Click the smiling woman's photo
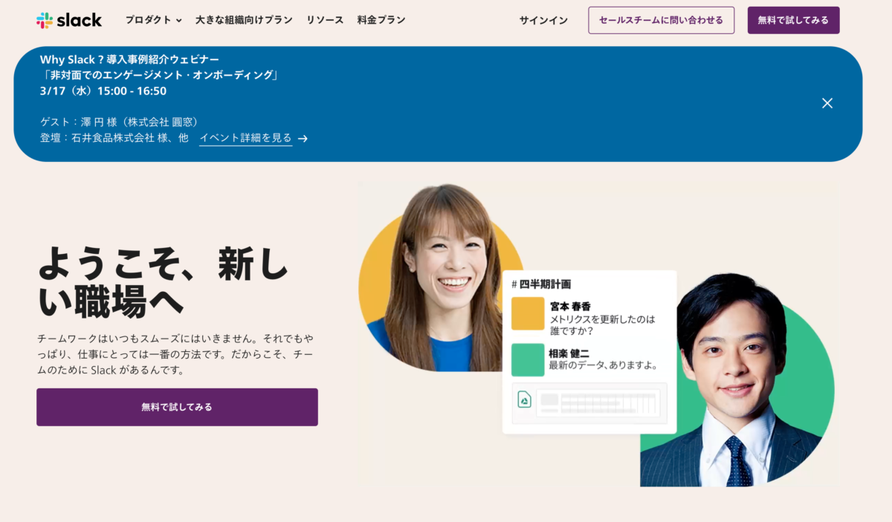Image resolution: width=892 pixels, height=522 pixels. (442, 278)
